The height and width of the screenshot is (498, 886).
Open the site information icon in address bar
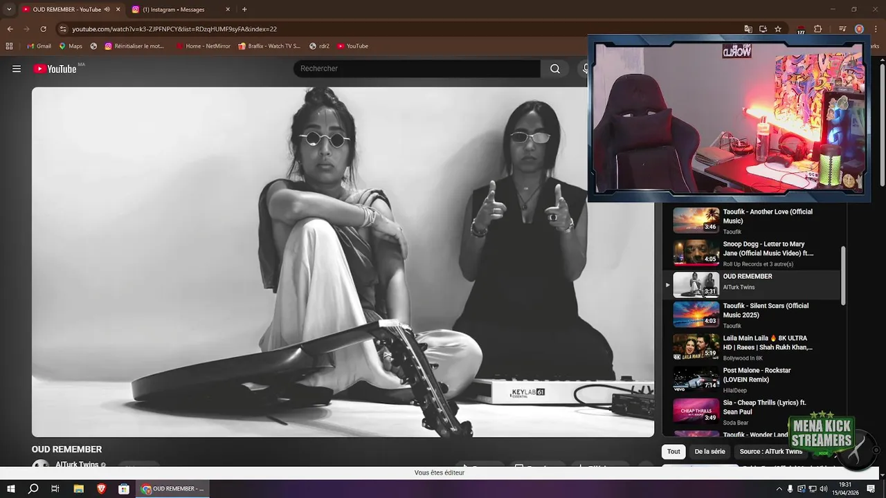[63, 29]
